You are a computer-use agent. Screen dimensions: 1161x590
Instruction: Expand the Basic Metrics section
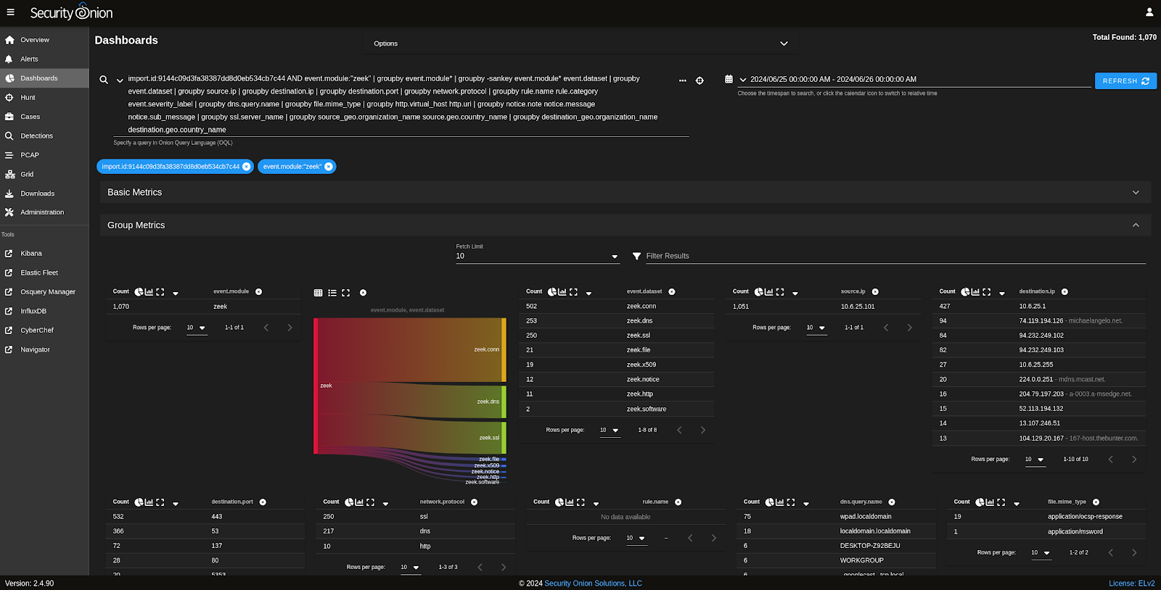[x=623, y=192]
